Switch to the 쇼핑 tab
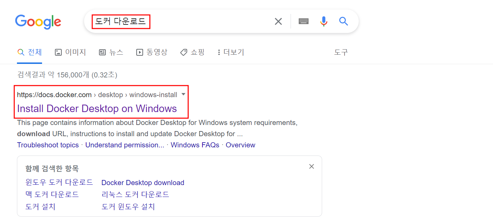Screen dimensions: 493x218 (x=192, y=52)
